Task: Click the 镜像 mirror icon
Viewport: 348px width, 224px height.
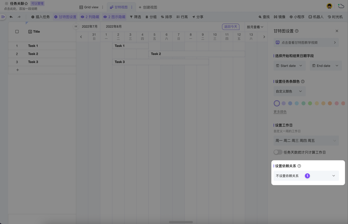Action: pyautogui.click(x=280, y=17)
